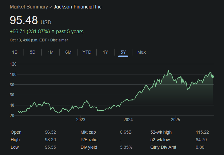Screen dimensions: 224x155
Task: Click the USD currency label
Action: click(46, 22)
